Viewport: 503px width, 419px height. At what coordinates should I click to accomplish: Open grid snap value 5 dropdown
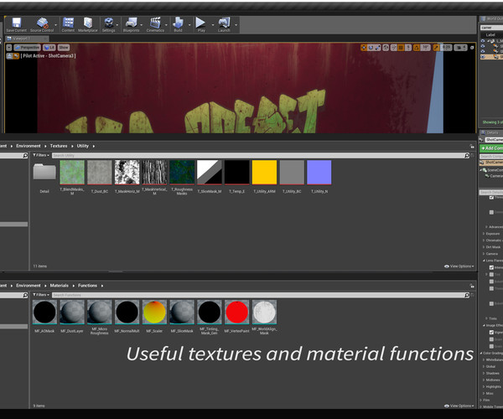click(x=408, y=48)
